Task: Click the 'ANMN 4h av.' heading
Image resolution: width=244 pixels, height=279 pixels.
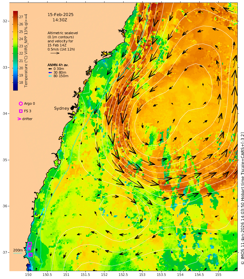Action: coord(58,65)
